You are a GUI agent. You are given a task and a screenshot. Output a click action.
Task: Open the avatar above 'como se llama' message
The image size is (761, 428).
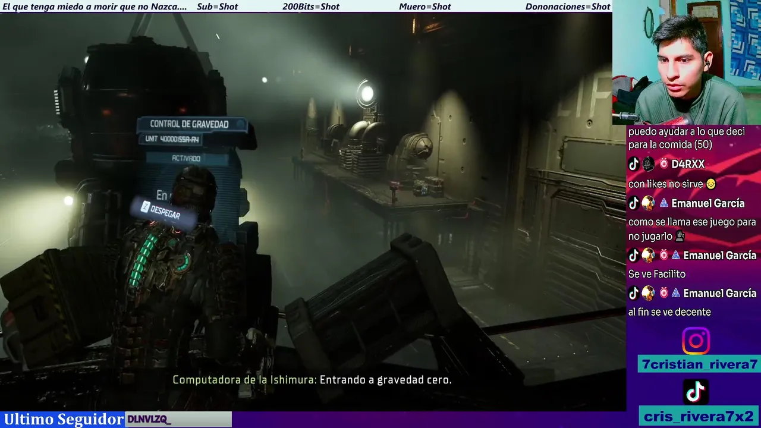pos(648,203)
